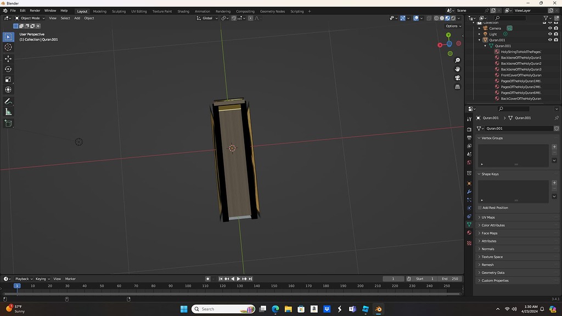Click the Object menu in the header
Image resolution: width=562 pixels, height=316 pixels.
click(89, 18)
